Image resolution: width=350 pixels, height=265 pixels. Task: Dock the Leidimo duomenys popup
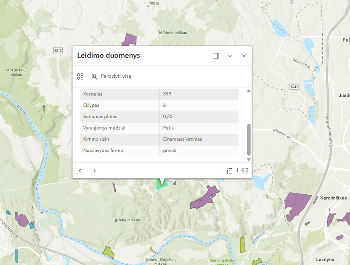[x=216, y=56]
